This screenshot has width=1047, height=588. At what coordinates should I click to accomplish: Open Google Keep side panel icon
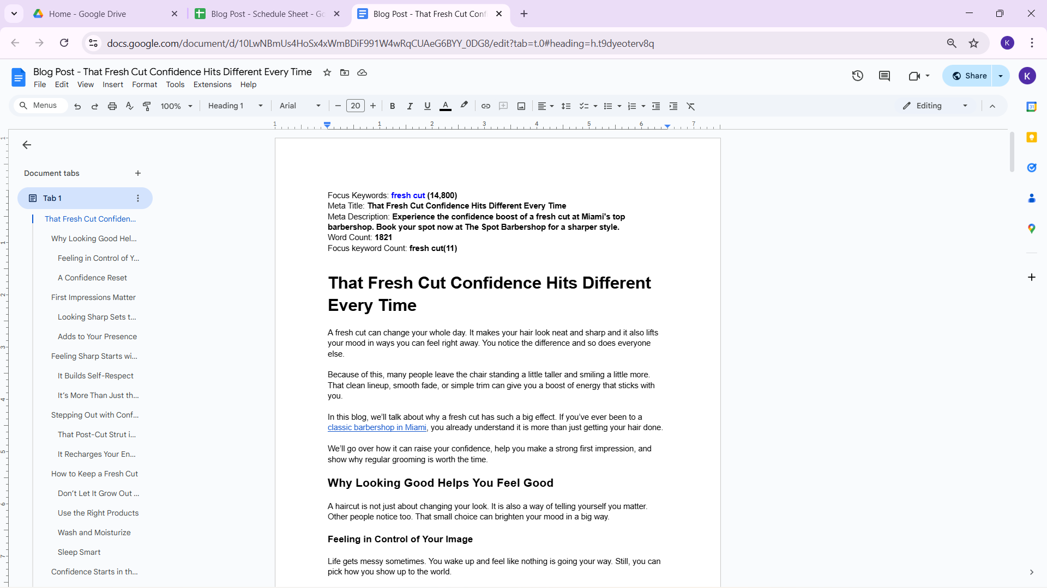pyautogui.click(x=1031, y=137)
